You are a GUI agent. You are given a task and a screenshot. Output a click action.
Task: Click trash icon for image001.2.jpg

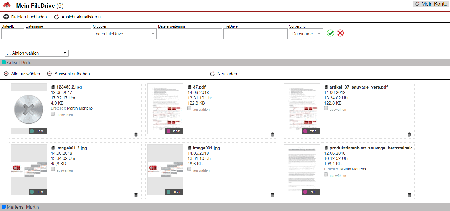tap(136, 195)
